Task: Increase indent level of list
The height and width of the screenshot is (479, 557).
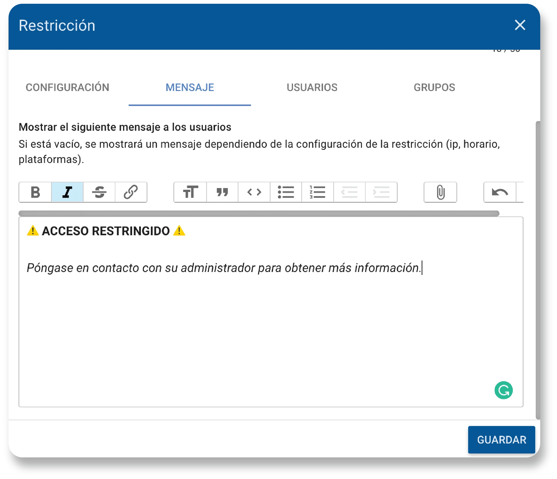Action: (381, 192)
